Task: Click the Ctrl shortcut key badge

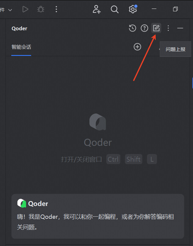Action: (x=113, y=159)
